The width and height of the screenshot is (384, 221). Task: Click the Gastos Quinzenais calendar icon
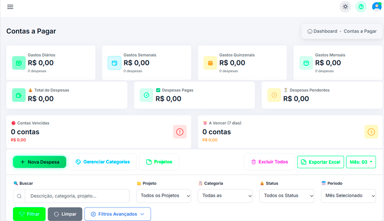coord(210,63)
